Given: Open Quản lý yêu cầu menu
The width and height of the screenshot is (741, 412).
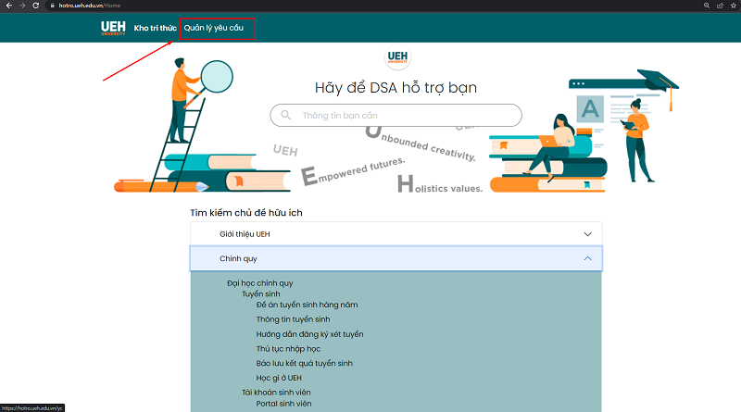Looking at the screenshot, I should [214, 28].
